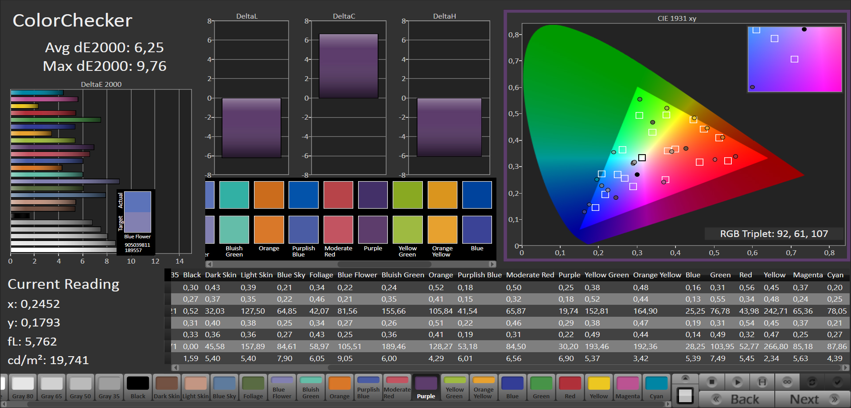Image resolution: width=851 pixels, height=408 pixels.
Task: Select the Blue patch in bottom strip
Action: 512,388
